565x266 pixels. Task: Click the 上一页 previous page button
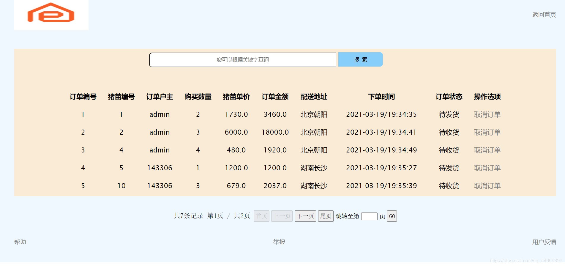[x=282, y=216]
